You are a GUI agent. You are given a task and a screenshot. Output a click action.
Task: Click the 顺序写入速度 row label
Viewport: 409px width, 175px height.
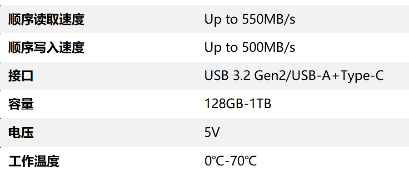point(46,47)
